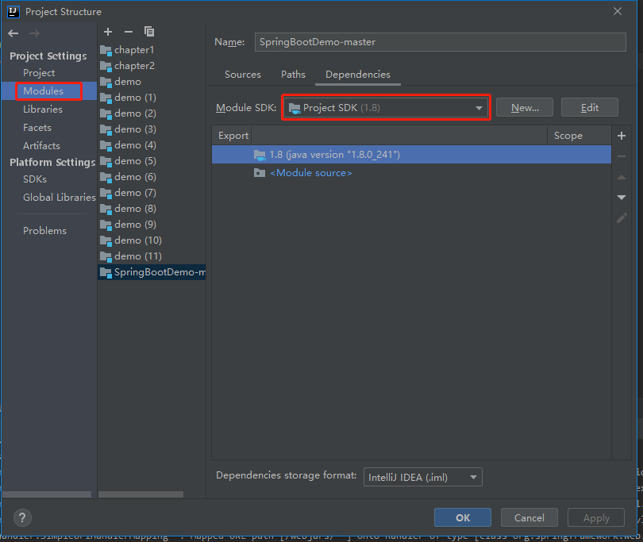
Task: Move dependency up arrow
Action: (x=622, y=177)
